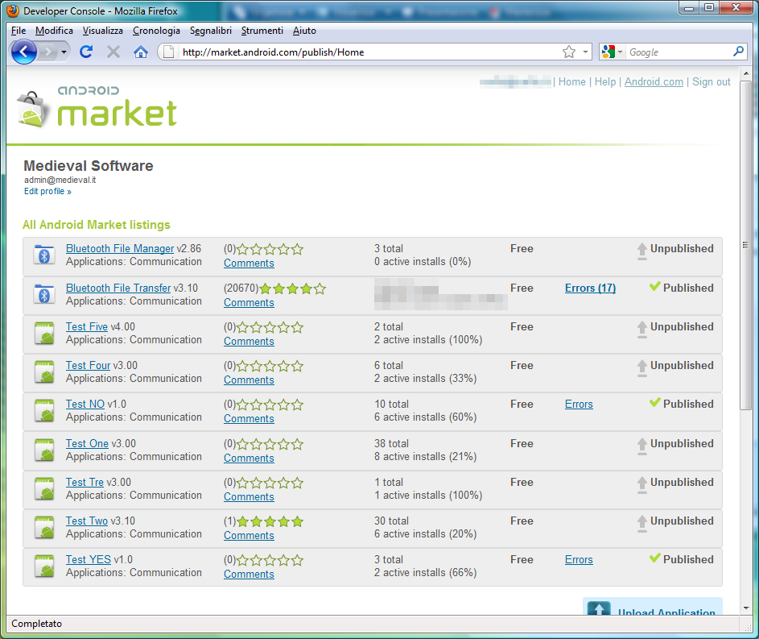Click green check icon for Test YES
Screen dimensions: 759x639
(655, 558)
